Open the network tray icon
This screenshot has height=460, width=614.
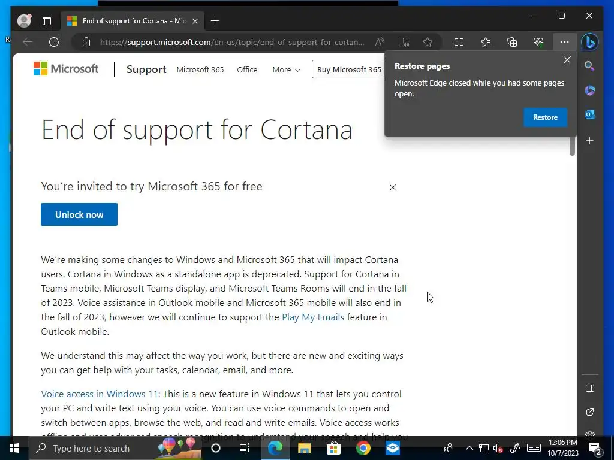484,448
